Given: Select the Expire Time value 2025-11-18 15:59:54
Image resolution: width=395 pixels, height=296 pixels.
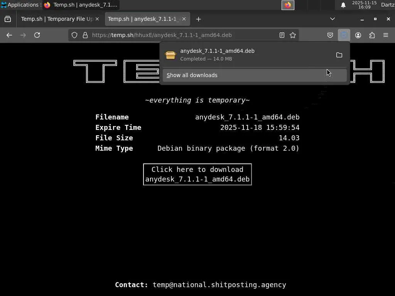Looking at the screenshot, I should (260, 128).
